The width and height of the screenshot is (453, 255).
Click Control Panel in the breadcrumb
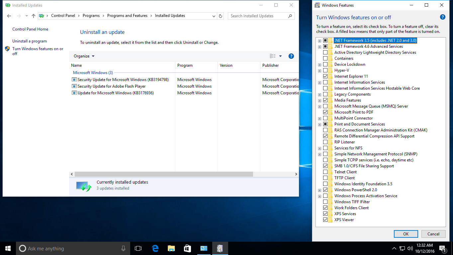tap(63, 16)
